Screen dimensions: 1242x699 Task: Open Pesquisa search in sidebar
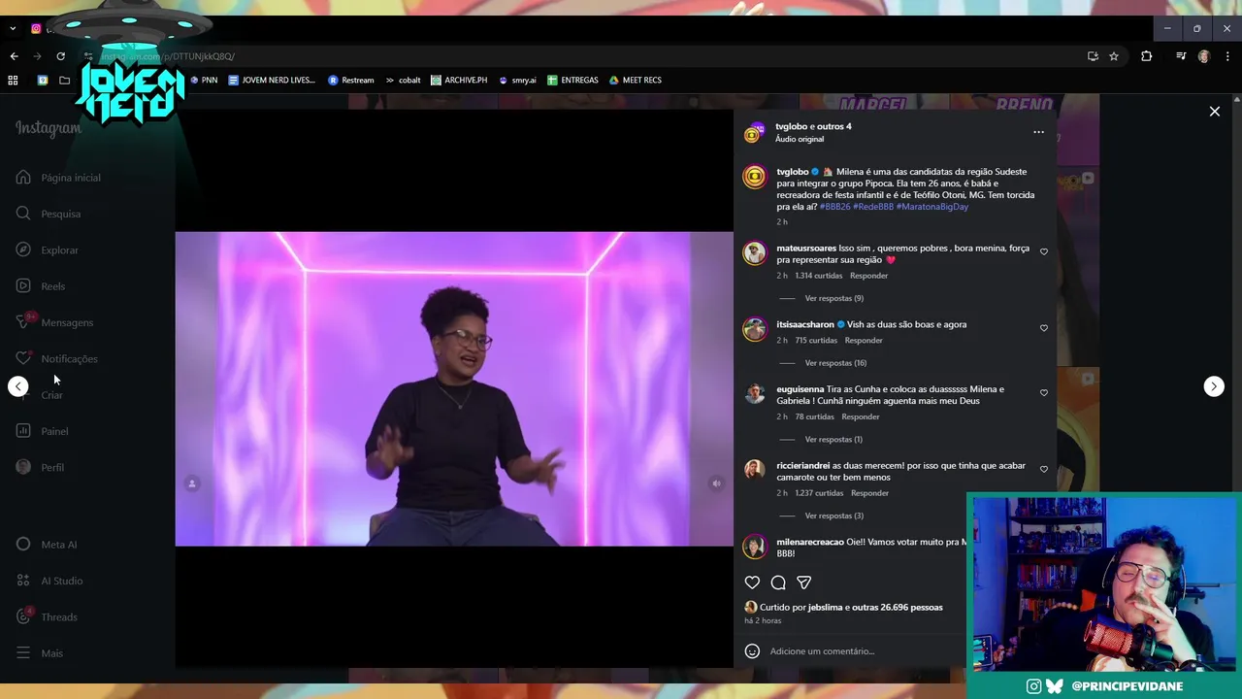coord(49,214)
